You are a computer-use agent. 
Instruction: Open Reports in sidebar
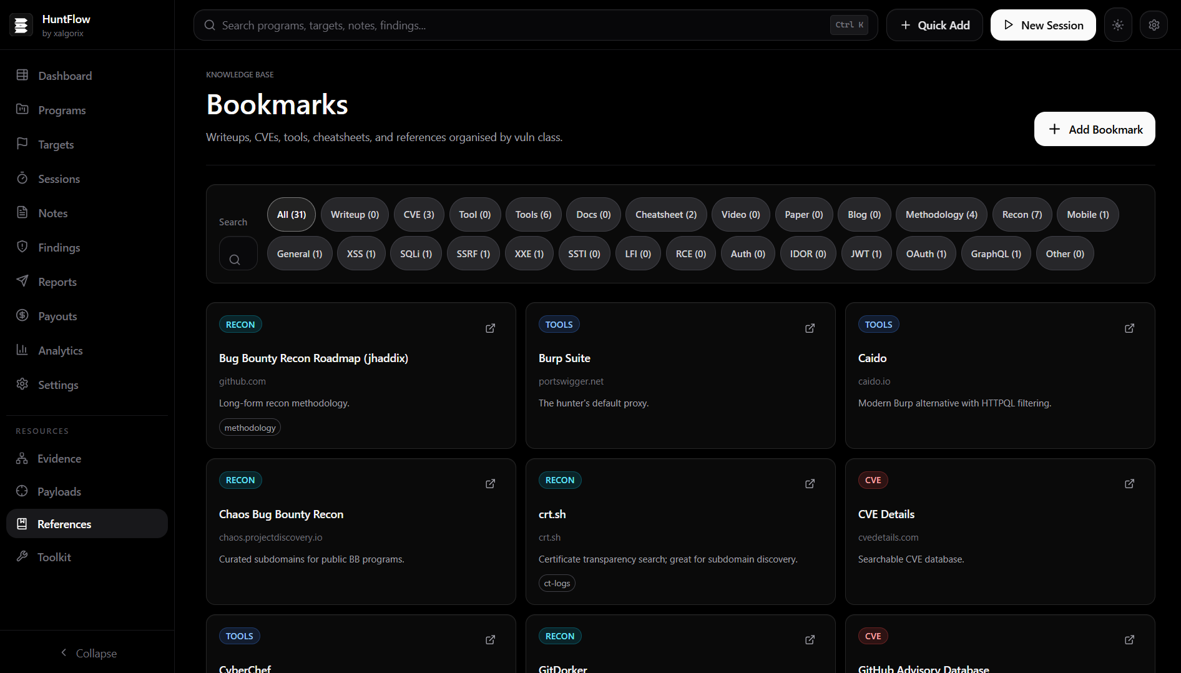tap(87, 282)
